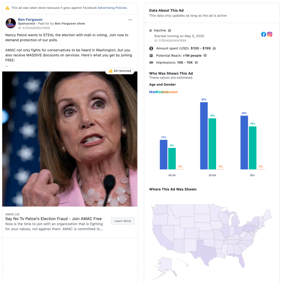Open the three-dot ad options menu
281x284 pixels.
point(130,20)
